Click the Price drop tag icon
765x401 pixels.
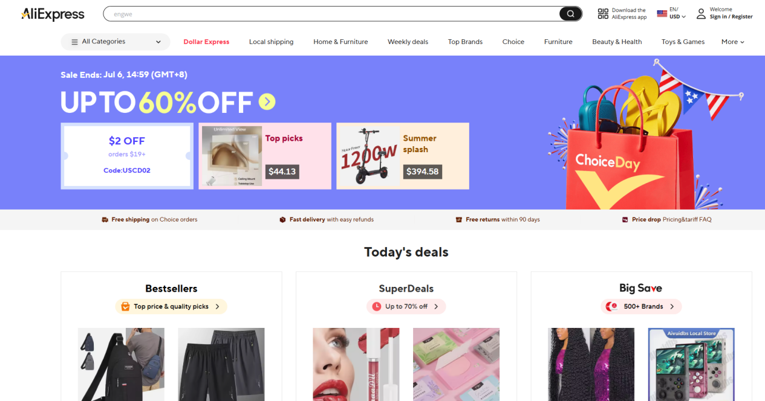[x=625, y=220]
